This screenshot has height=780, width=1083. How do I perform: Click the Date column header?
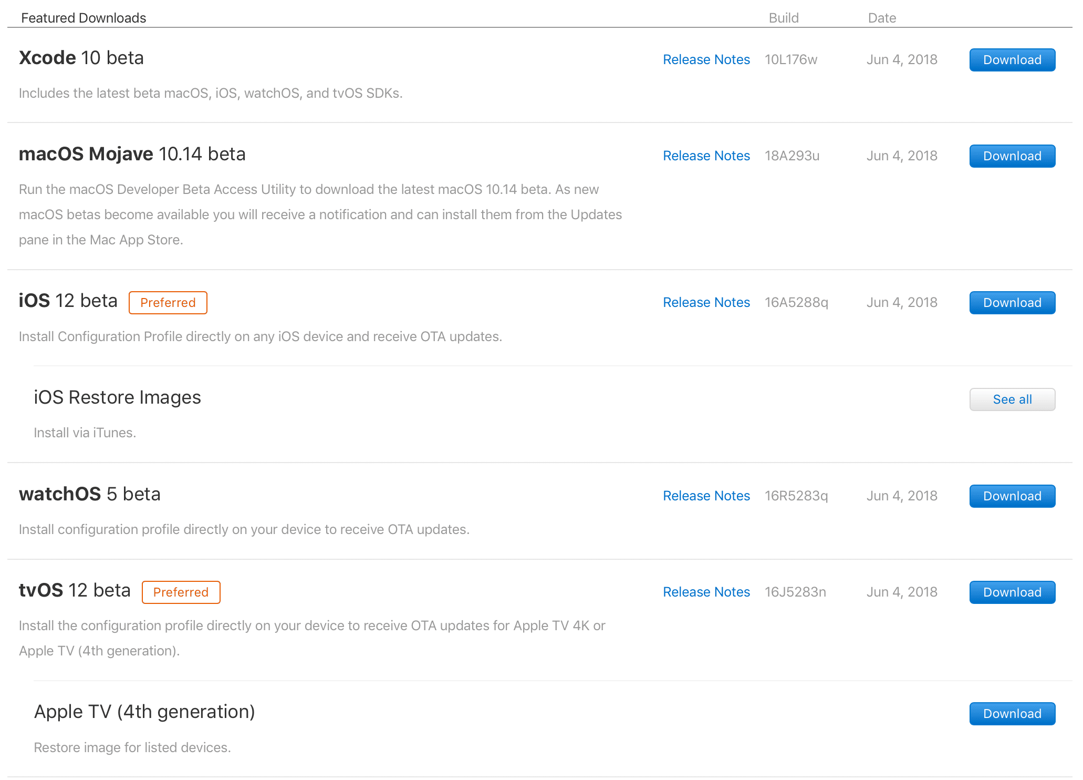coord(882,18)
